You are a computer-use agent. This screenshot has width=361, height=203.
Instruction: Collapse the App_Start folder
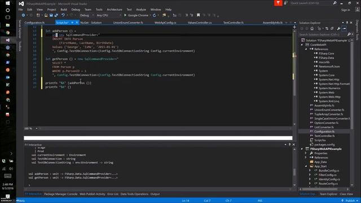coord(306,166)
